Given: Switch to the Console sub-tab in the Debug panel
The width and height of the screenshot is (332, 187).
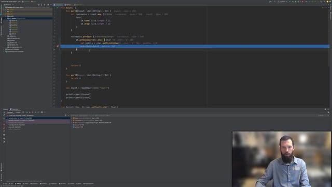Looking at the screenshot, I should [18, 112].
